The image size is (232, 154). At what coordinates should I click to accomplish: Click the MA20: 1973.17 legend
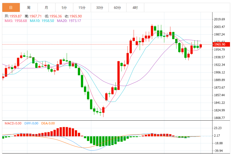(69, 21)
